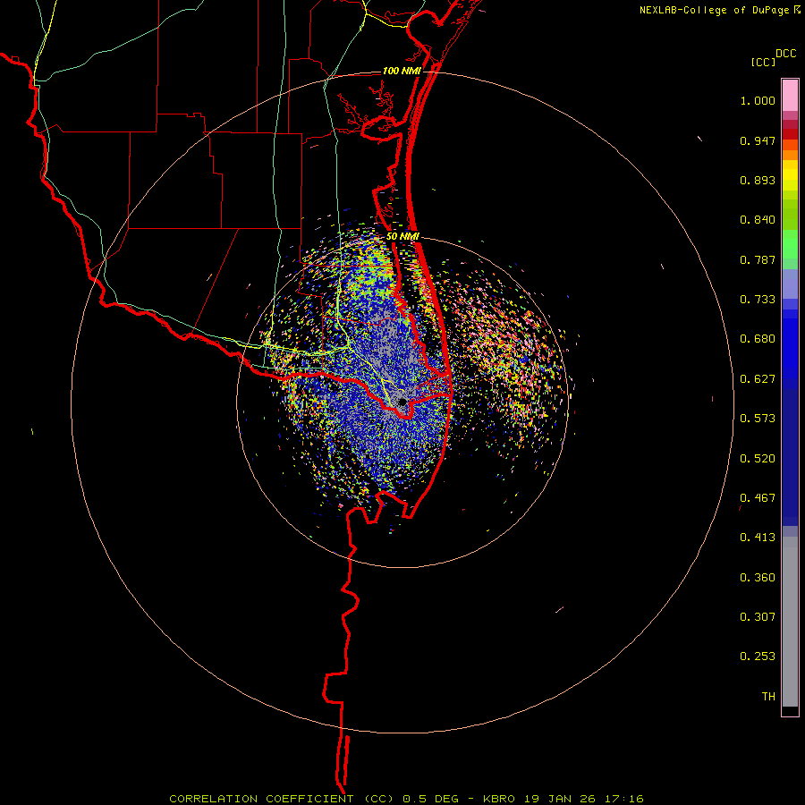Image resolution: width=805 pixels, height=805 pixels.
Task: Click the 0.893 legend value
Action: click(758, 180)
